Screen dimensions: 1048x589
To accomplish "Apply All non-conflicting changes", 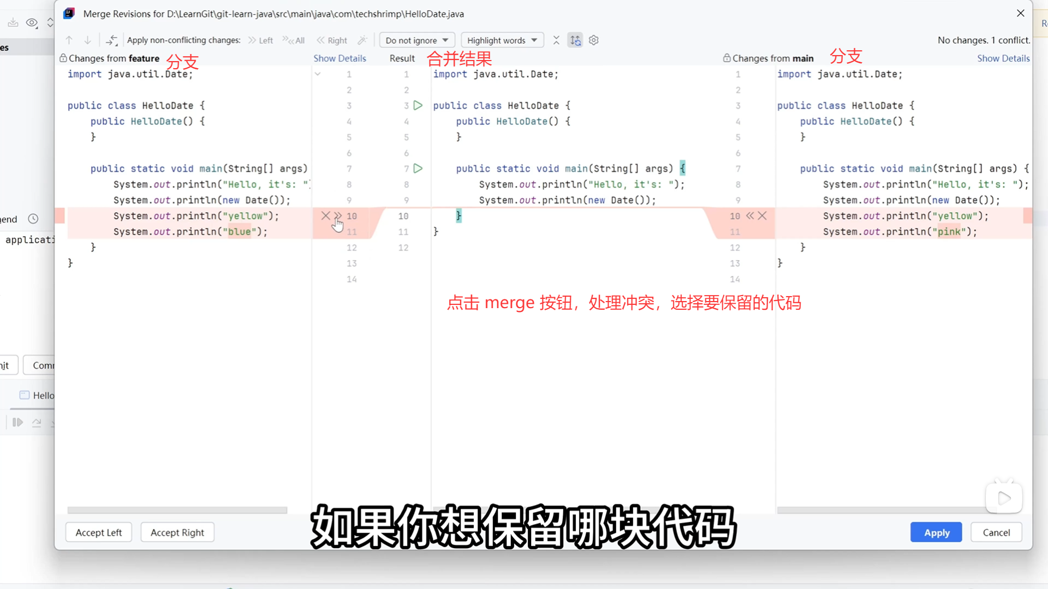I will 294,40.
